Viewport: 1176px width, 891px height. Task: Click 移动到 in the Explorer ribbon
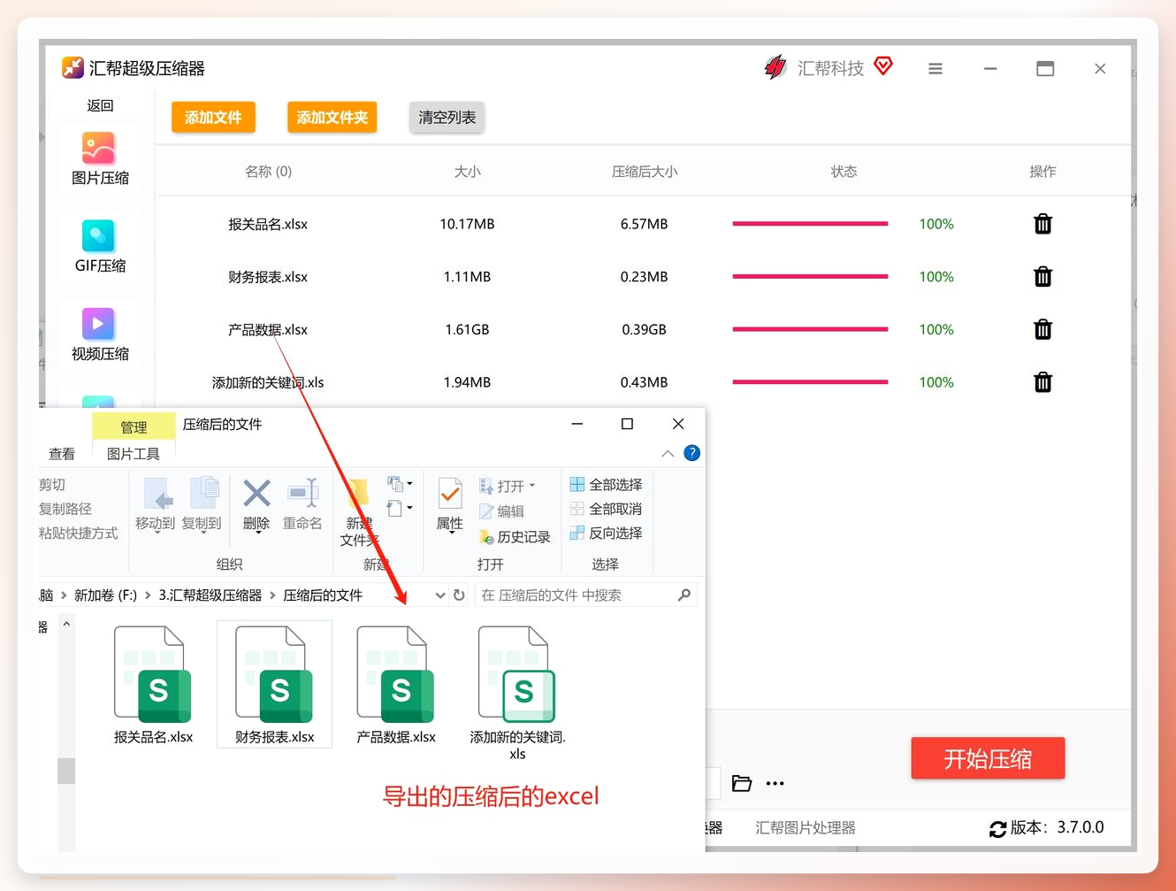click(x=156, y=505)
